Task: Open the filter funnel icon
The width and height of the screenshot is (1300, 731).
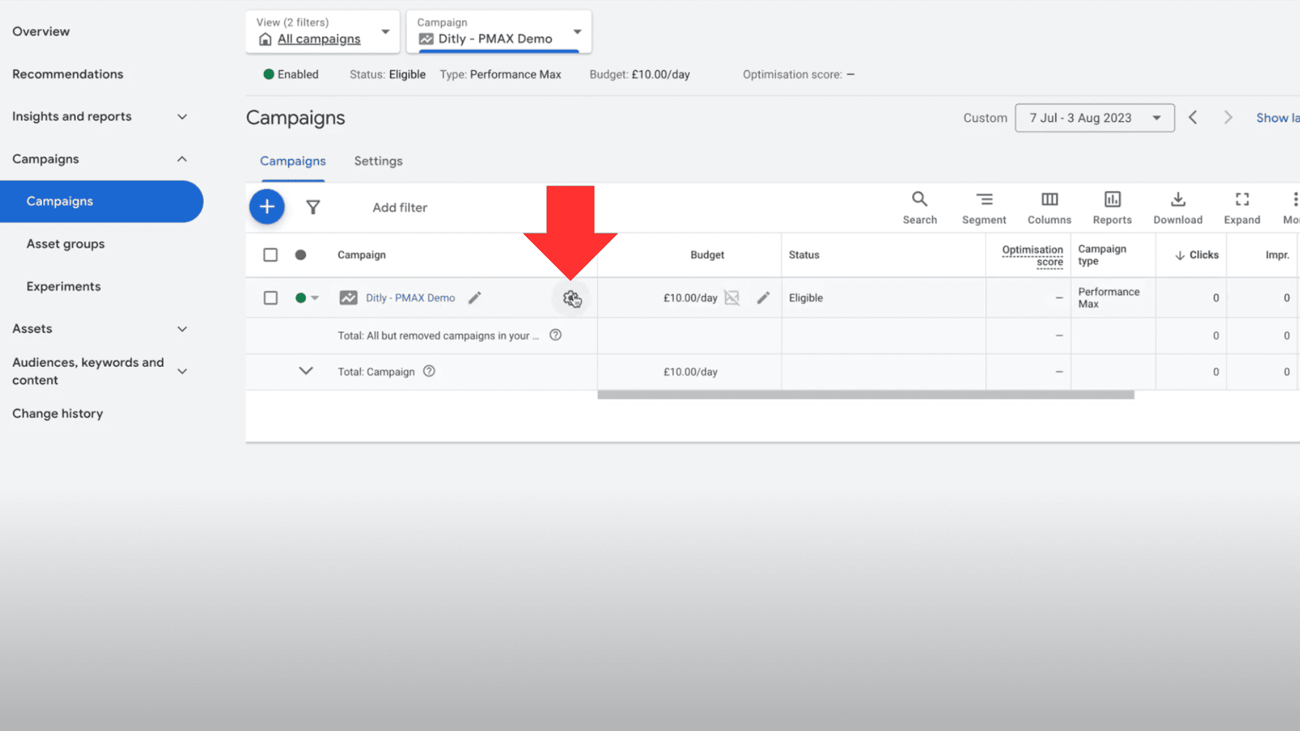Action: pyautogui.click(x=313, y=207)
